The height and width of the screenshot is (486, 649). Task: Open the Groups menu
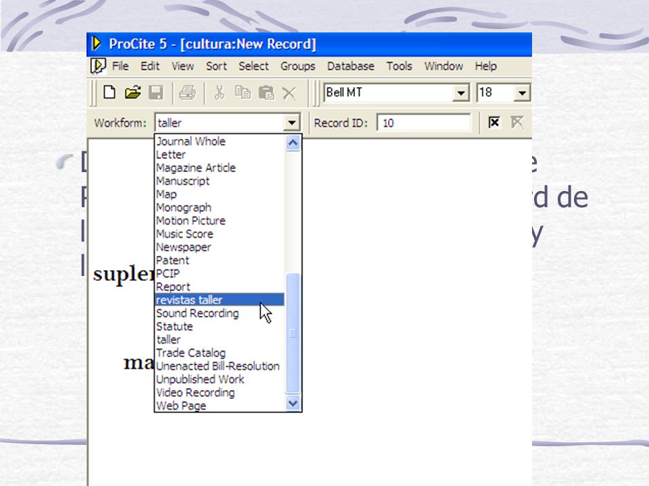click(x=297, y=66)
